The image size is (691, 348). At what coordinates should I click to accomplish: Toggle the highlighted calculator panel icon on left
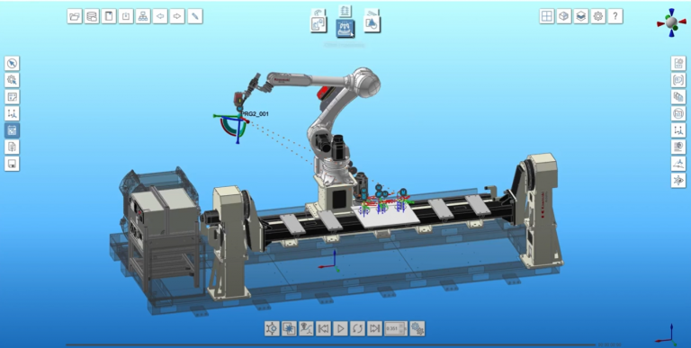point(12,130)
